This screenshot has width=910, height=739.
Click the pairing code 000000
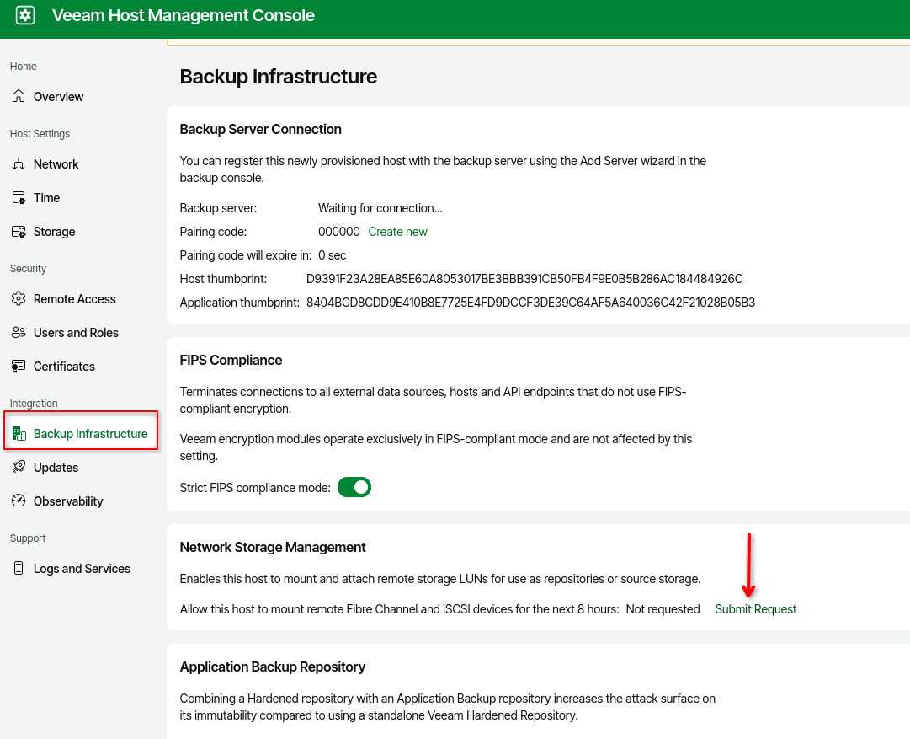point(339,231)
